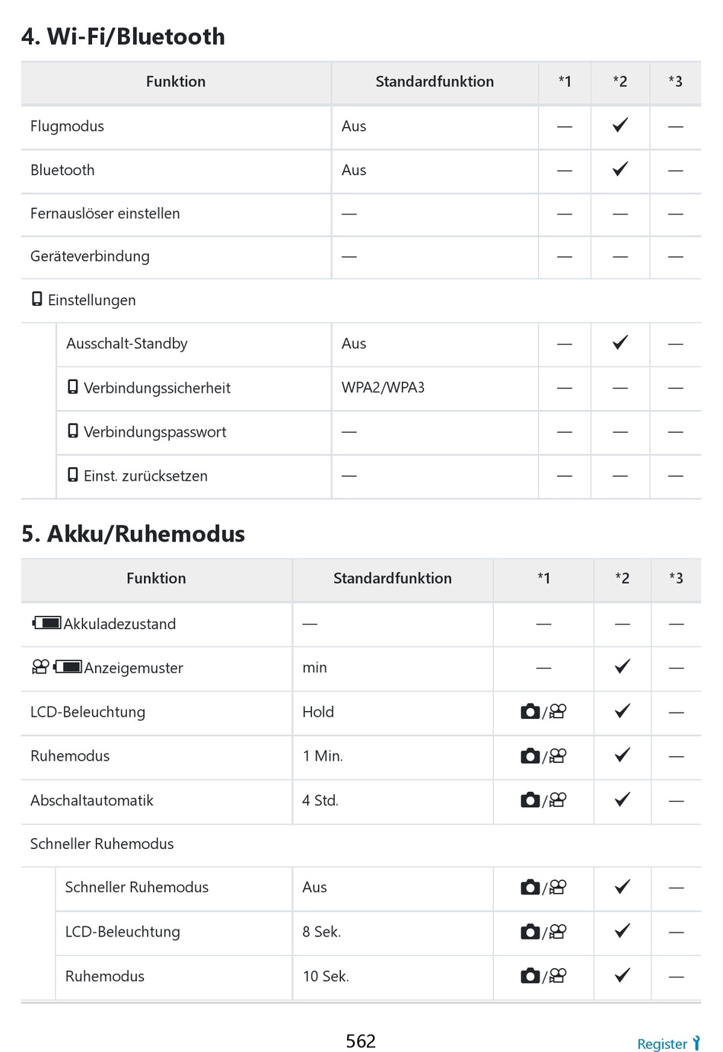Click the Geräteverbindung entry
Screen dimensions: 723x1052
(90, 256)
